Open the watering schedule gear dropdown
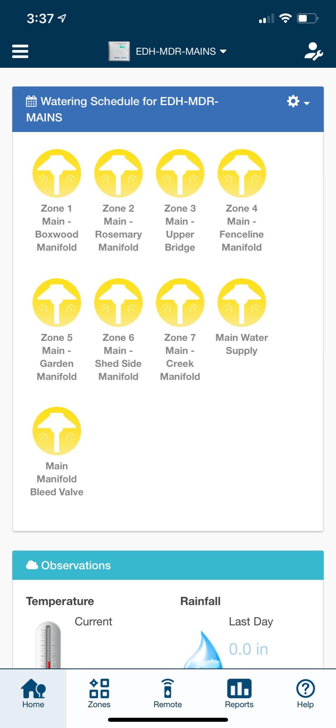The height and width of the screenshot is (728, 336). point(298,101)
